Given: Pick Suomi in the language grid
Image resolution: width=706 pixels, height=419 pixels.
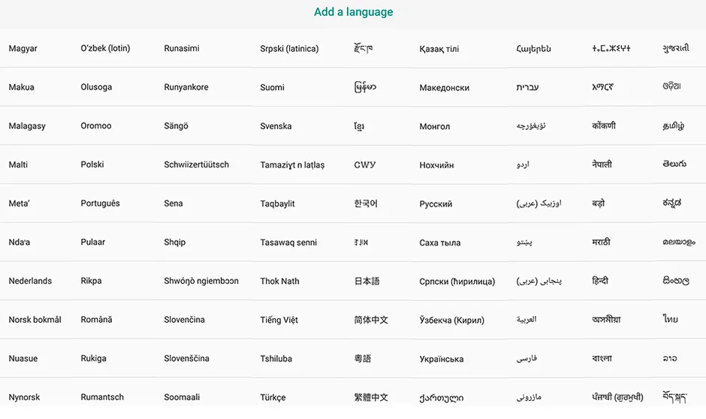Looking at the screenshot, I should point(273,87).
